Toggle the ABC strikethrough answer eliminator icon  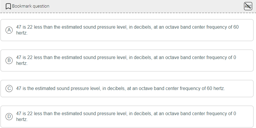pos(248,6)
